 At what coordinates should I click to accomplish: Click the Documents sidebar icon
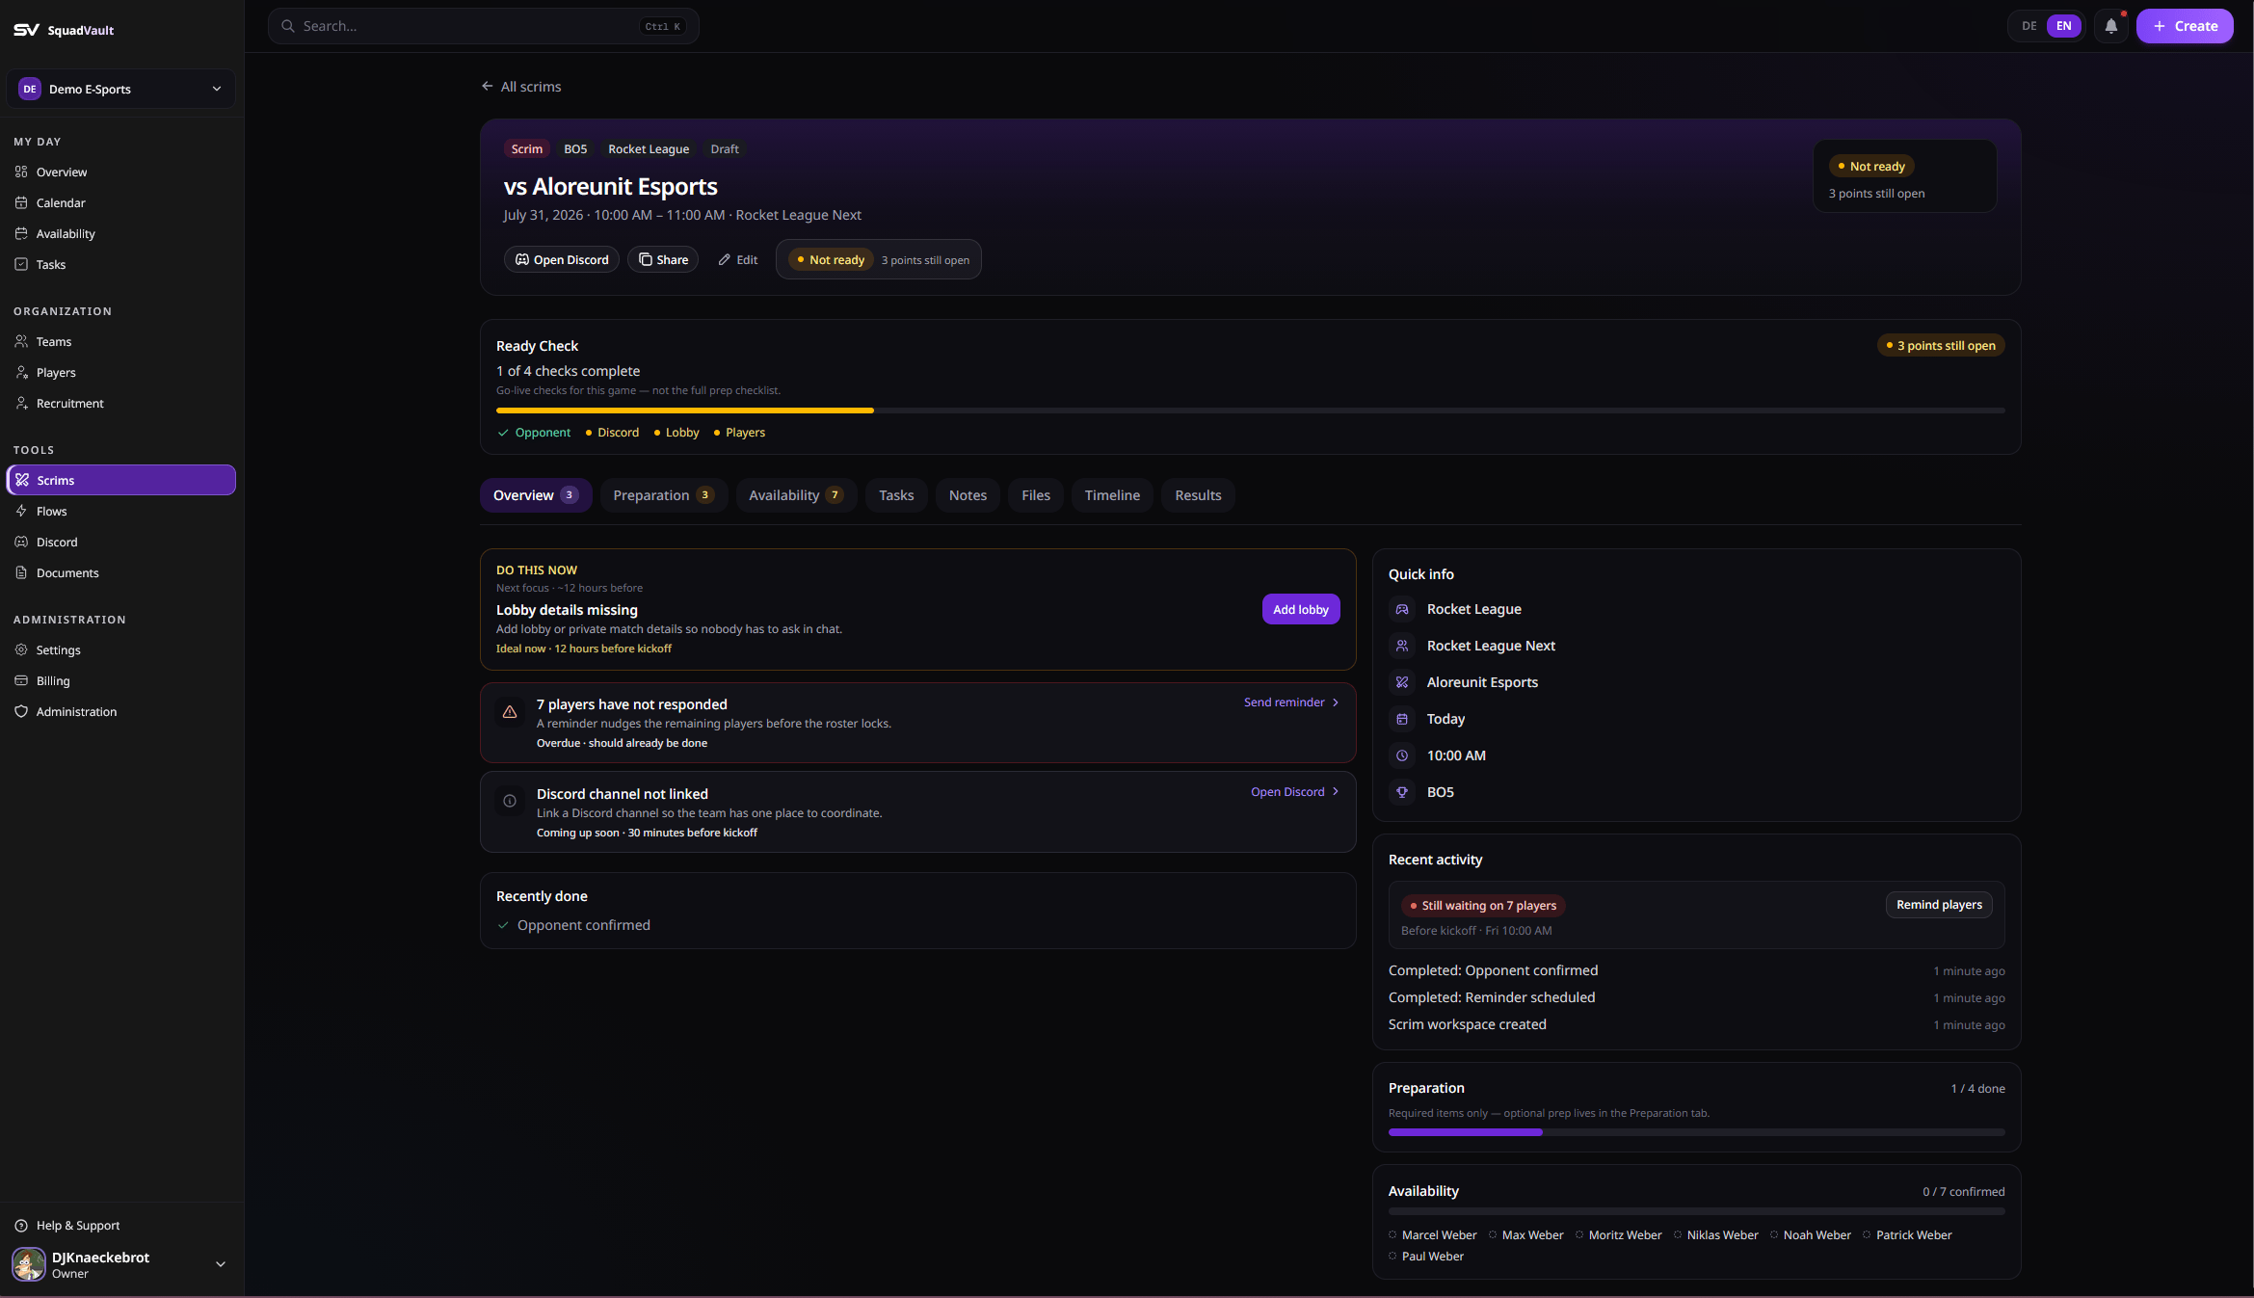point(21,572)
